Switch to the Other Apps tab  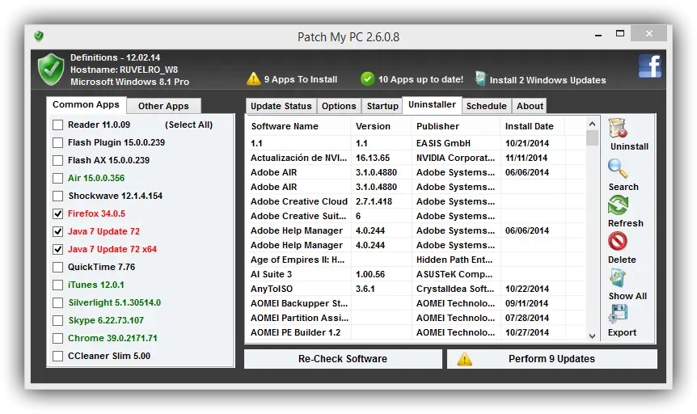[163, 106]
